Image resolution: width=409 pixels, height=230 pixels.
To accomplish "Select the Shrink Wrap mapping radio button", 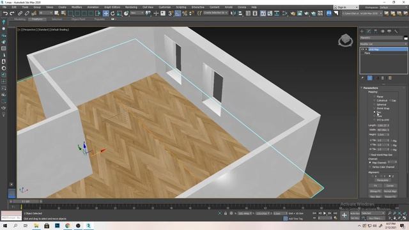I will click(374, 108).
